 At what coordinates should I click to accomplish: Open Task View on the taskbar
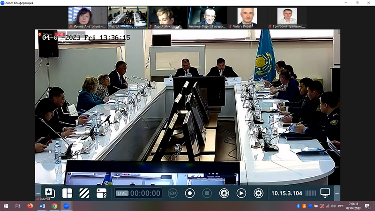click(x=17, y=206)
